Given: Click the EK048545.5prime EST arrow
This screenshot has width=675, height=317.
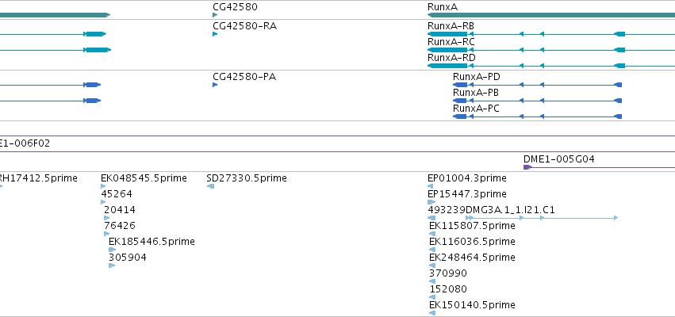Looking at the screenshot, I should (x=103, y=186).
